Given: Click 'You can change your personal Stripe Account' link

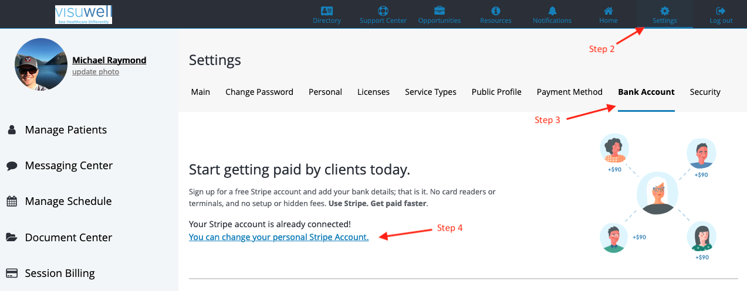Looking at the screenshot, I should (x=279, y=237).
